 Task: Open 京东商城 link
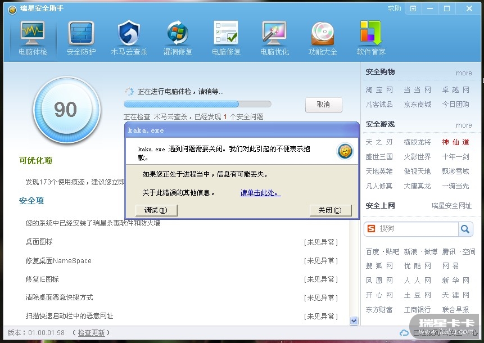(417, 105)
